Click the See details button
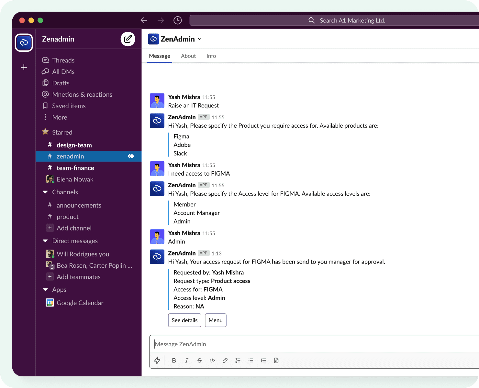Image resolution: width=479 pixels, height=388 pixels. tap(184, 320)
